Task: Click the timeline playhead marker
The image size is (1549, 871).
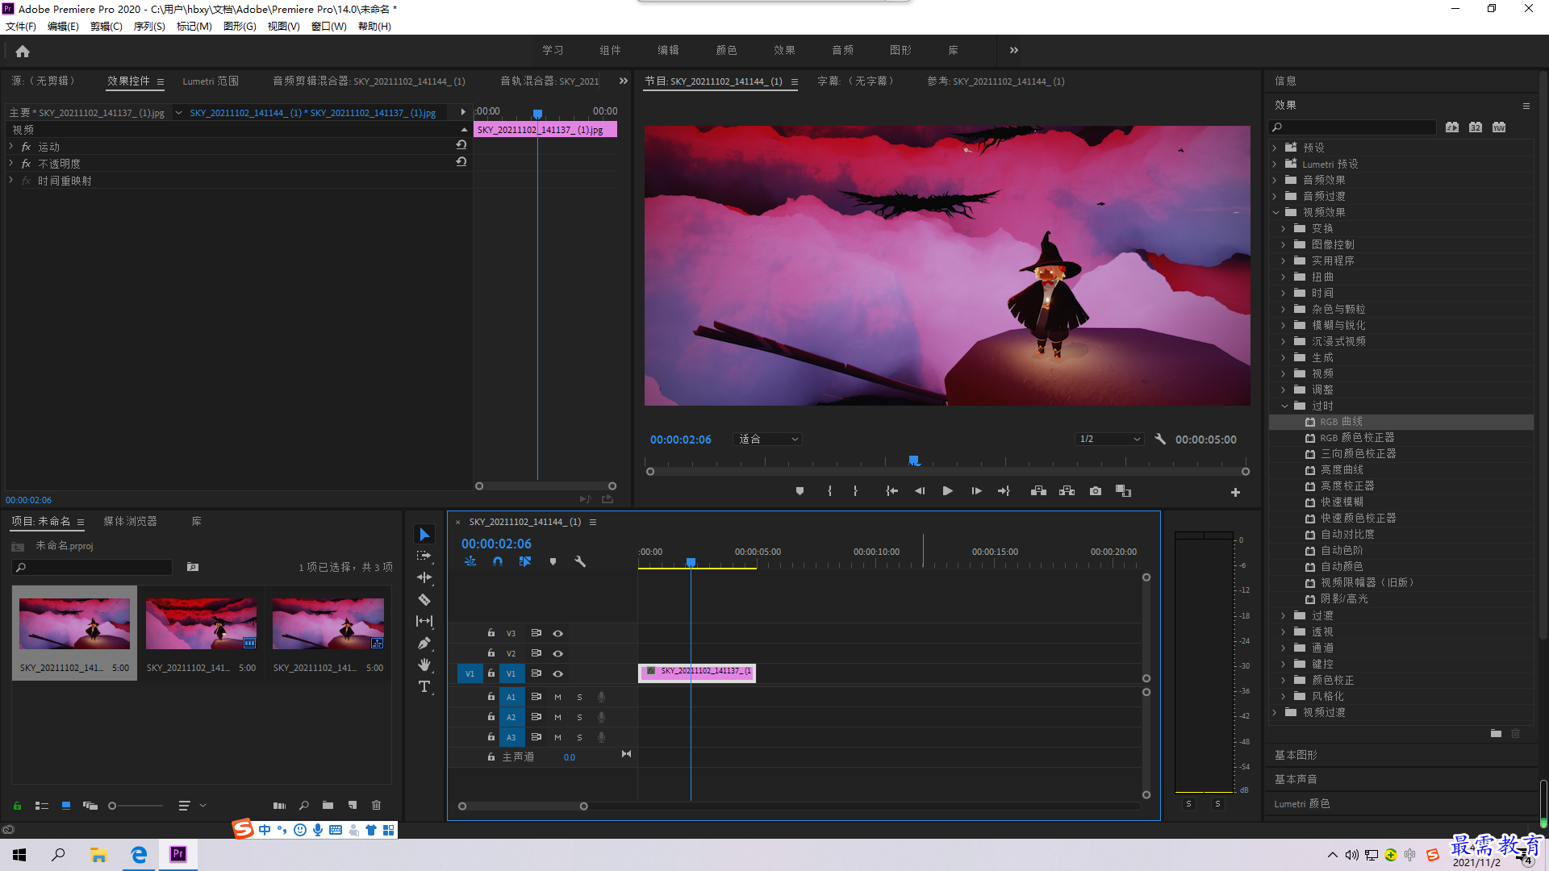Action: tap(691, 561)
